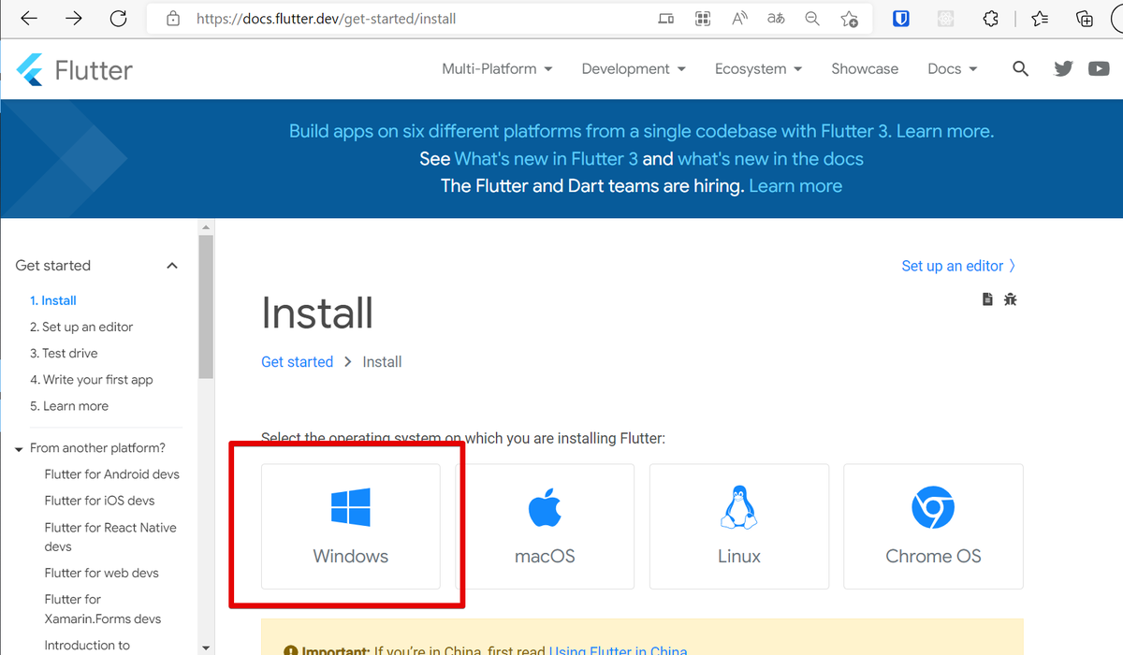Open the translate icon in address bar
This screenshot has height=655, width=1123.
pos(776,19)
